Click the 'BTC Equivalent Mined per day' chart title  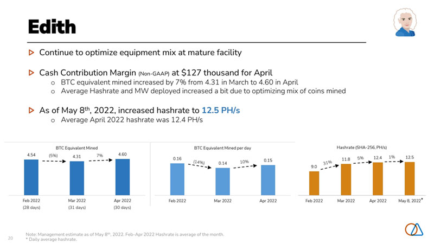(222, 147)
